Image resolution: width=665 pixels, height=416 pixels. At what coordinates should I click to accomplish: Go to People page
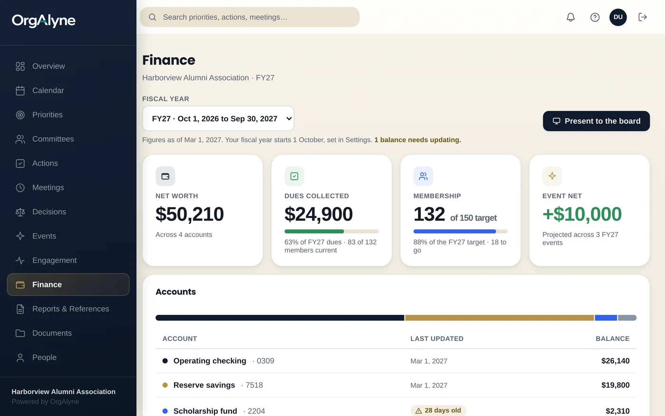coord(68,358)
